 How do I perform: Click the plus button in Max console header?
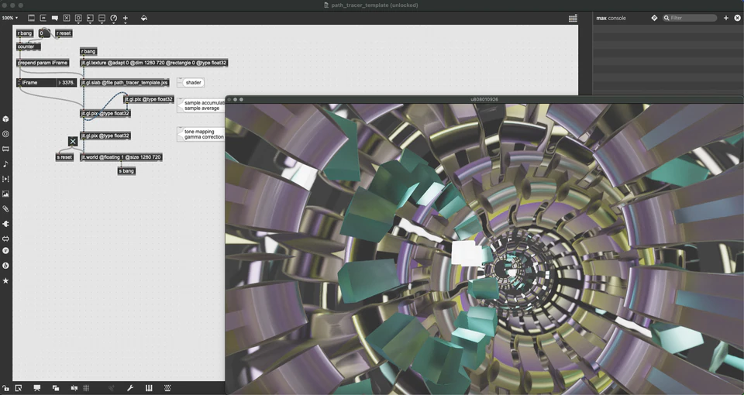point(726,18)
